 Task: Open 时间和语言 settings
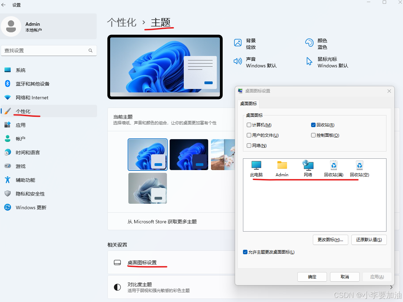coord(49,153)
